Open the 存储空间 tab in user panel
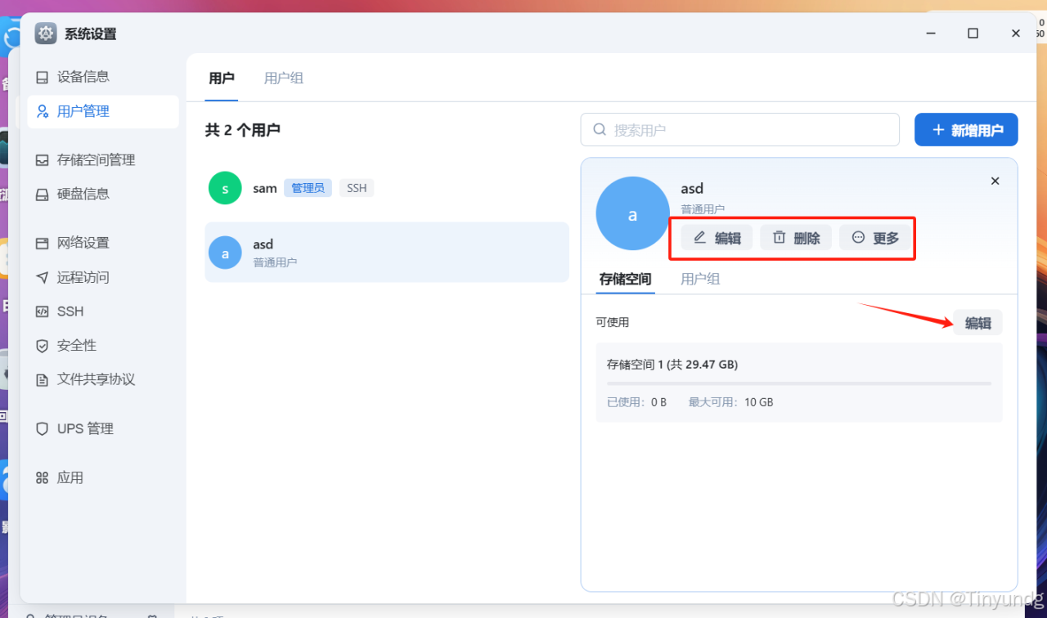The image size is (1047, 618). click(x=624, y=279)
